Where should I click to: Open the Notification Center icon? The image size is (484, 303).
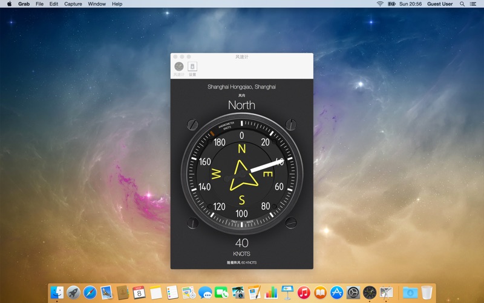coord(473,4)
